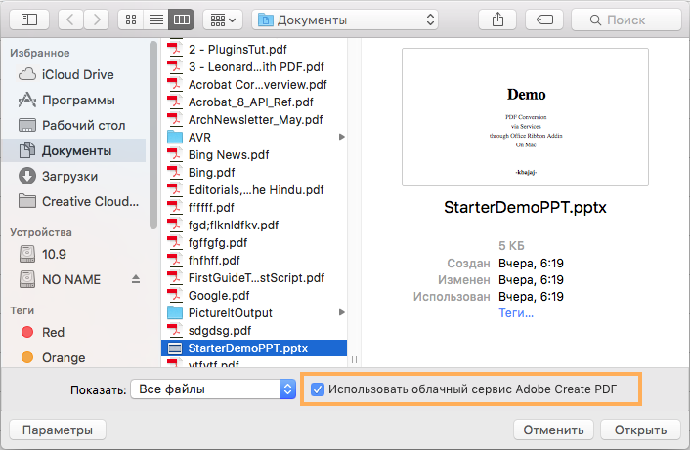Choose the Orange tag

click(x=74, y=357)
